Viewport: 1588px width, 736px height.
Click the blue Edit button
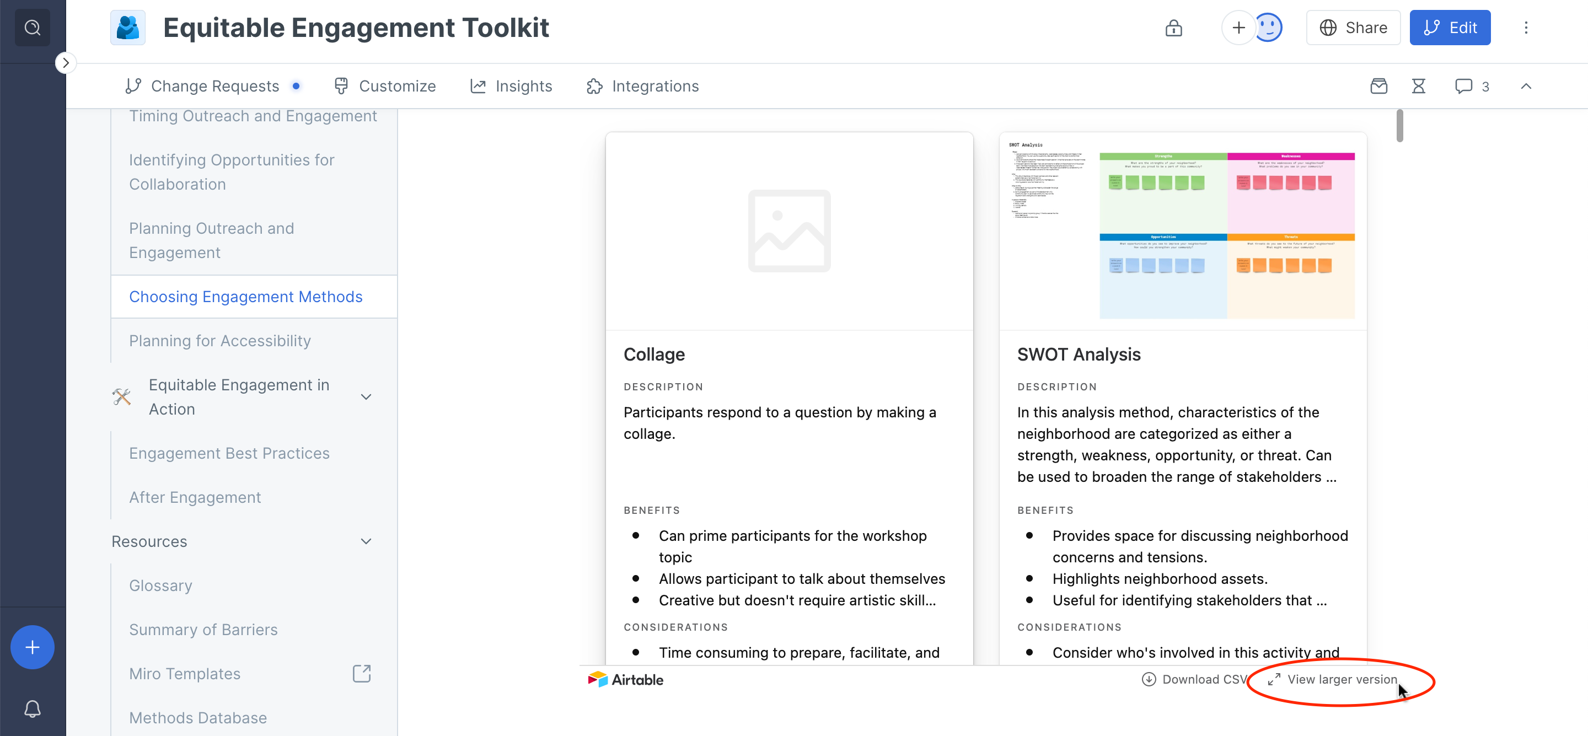(1449, 28)
